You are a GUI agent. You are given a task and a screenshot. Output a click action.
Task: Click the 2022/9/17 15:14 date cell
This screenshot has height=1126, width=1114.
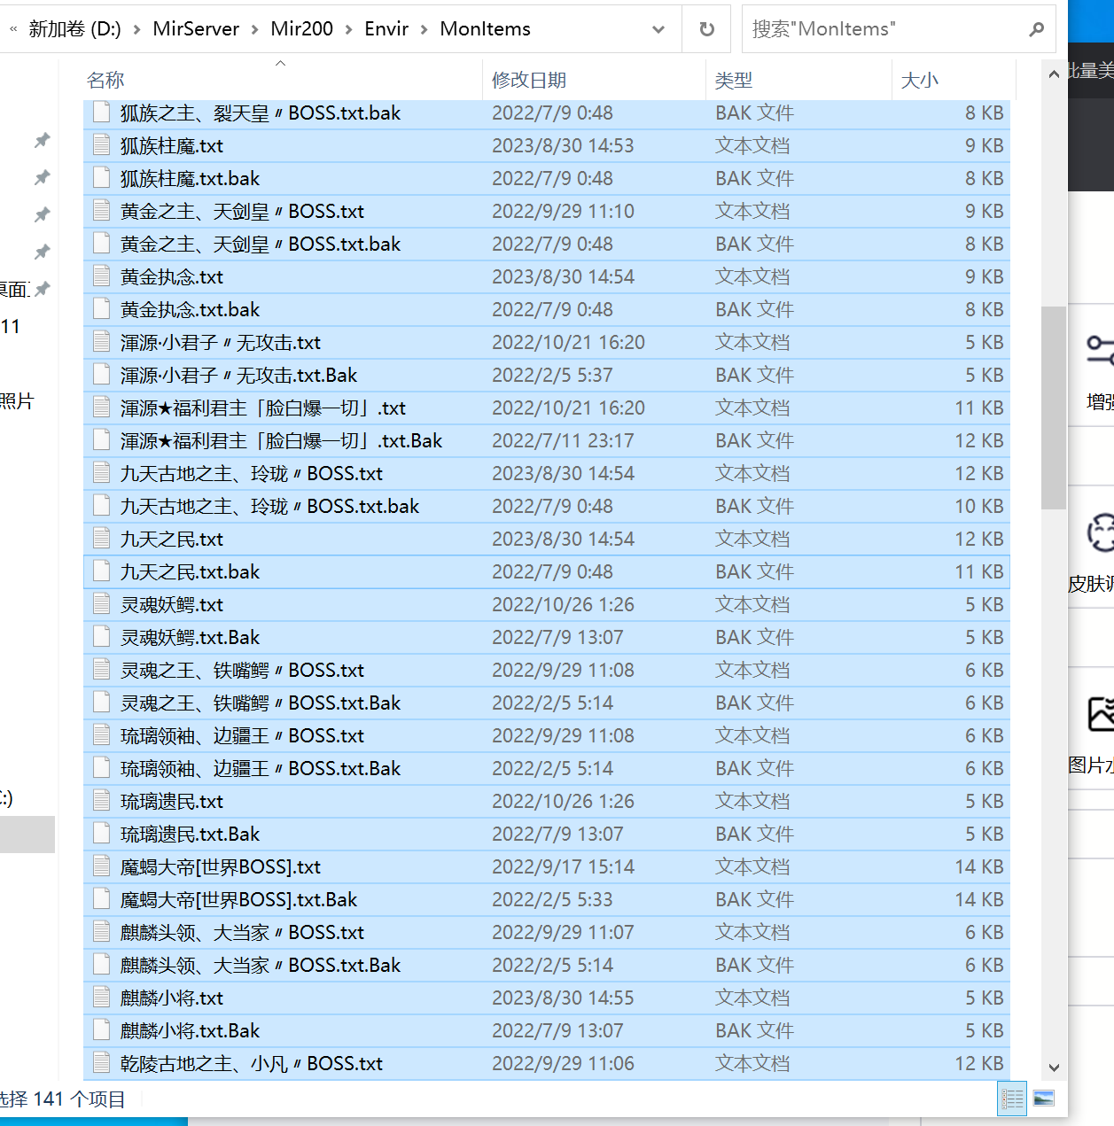click(x=563, y=866)
